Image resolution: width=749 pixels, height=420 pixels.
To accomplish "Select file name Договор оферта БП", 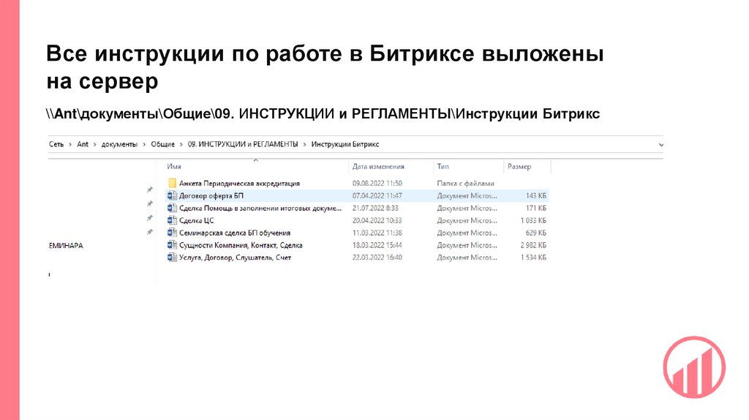I will [211, 195].
